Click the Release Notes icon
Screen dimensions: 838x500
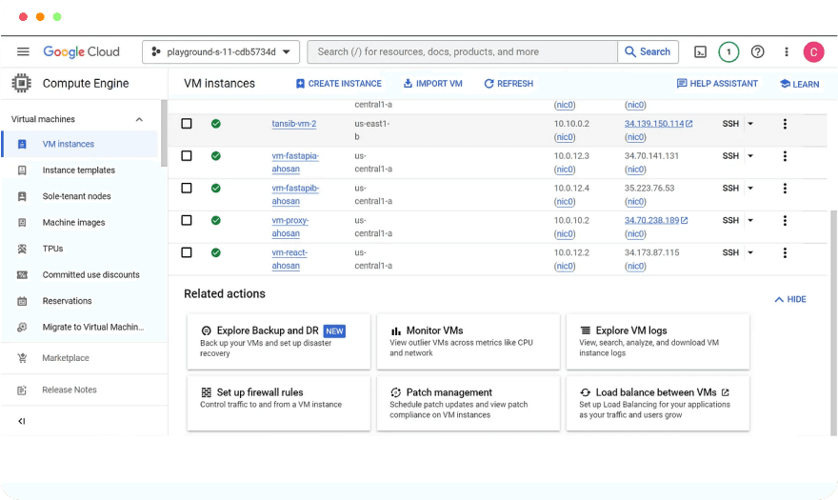tap(22, 390)
